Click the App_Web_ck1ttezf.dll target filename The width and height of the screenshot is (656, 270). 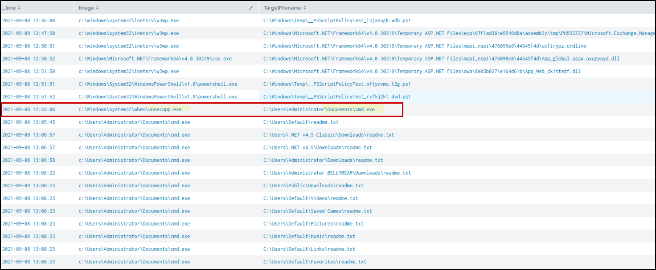tap(422, 71)
